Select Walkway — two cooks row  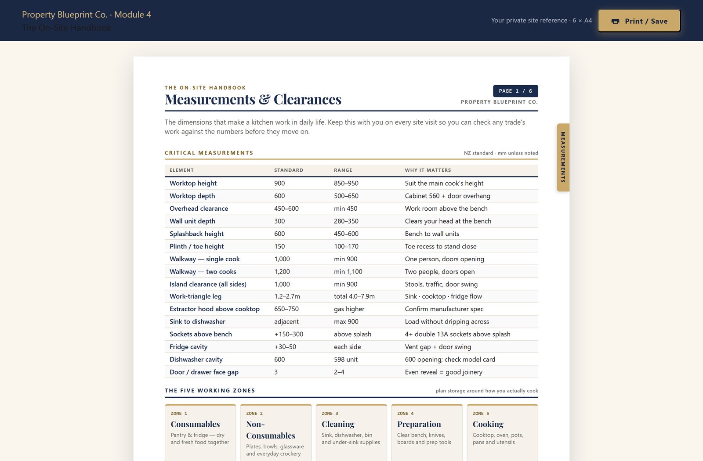click(x=351, y=272)
